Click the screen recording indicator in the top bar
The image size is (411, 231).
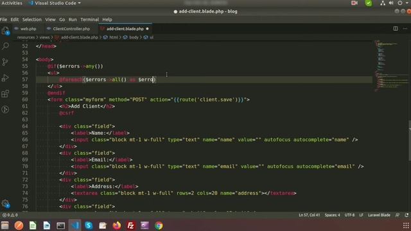click(354, 3)
